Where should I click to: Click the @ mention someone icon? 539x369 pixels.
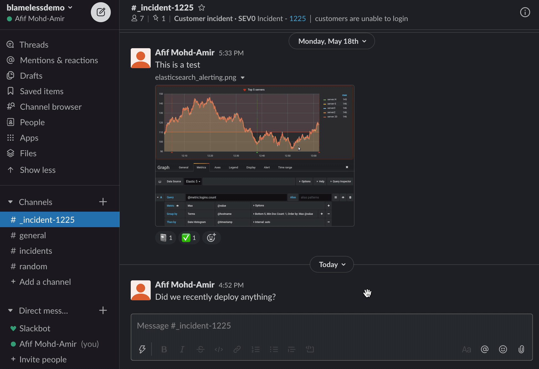[485, 349]
